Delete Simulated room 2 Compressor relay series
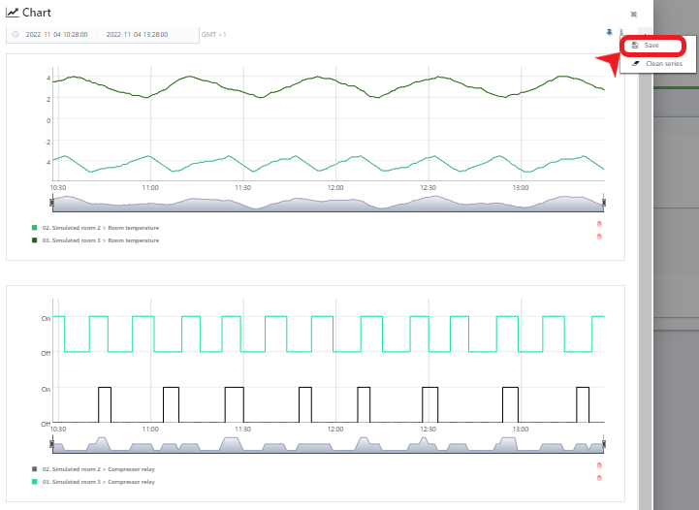Viewport: 699px width, 510px height. tap(599, 465)
